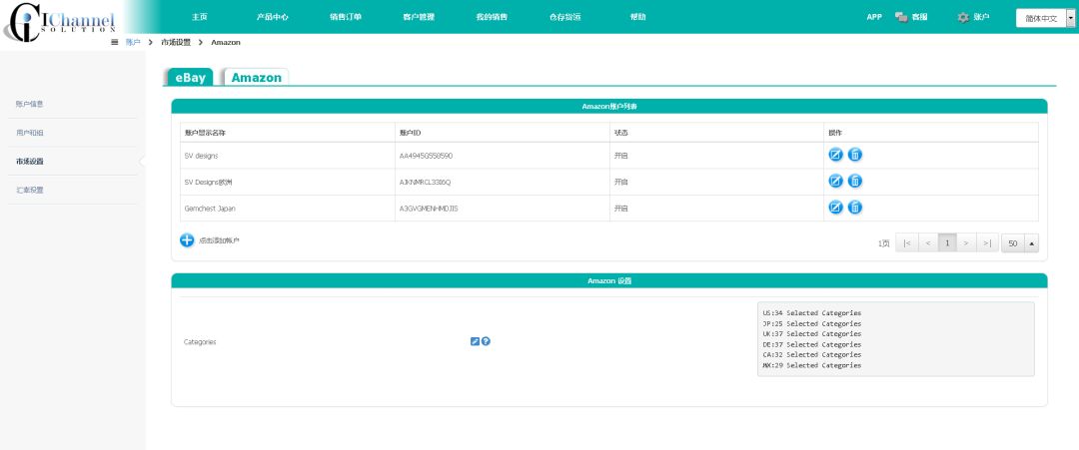Click the SV designs account name cell
The image size is (1079, 450).
coord(288,156)
